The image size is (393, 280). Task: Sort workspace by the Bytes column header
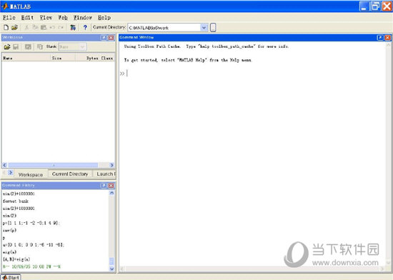click(x=87, y=58)
